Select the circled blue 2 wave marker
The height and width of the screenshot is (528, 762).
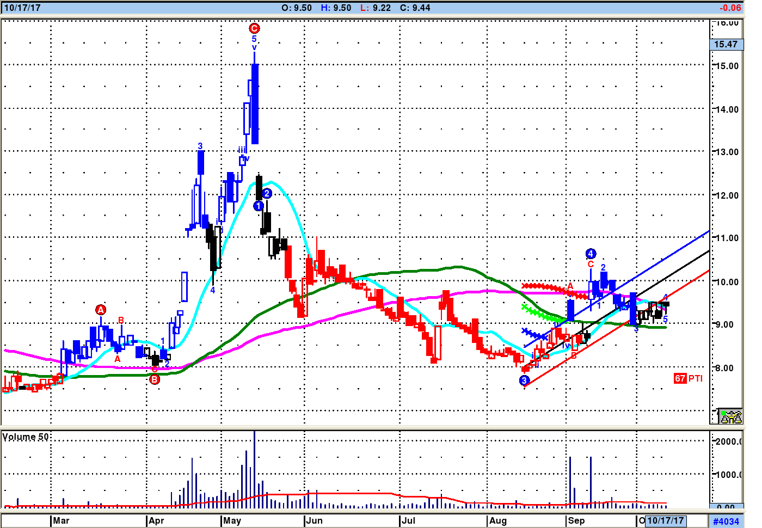267,193
